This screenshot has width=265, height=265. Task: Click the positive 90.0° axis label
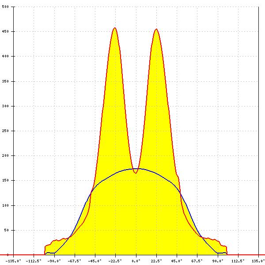(x=218, y=261)
